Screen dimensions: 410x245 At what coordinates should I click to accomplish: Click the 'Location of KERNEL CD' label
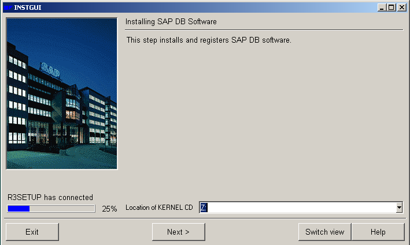159,208
